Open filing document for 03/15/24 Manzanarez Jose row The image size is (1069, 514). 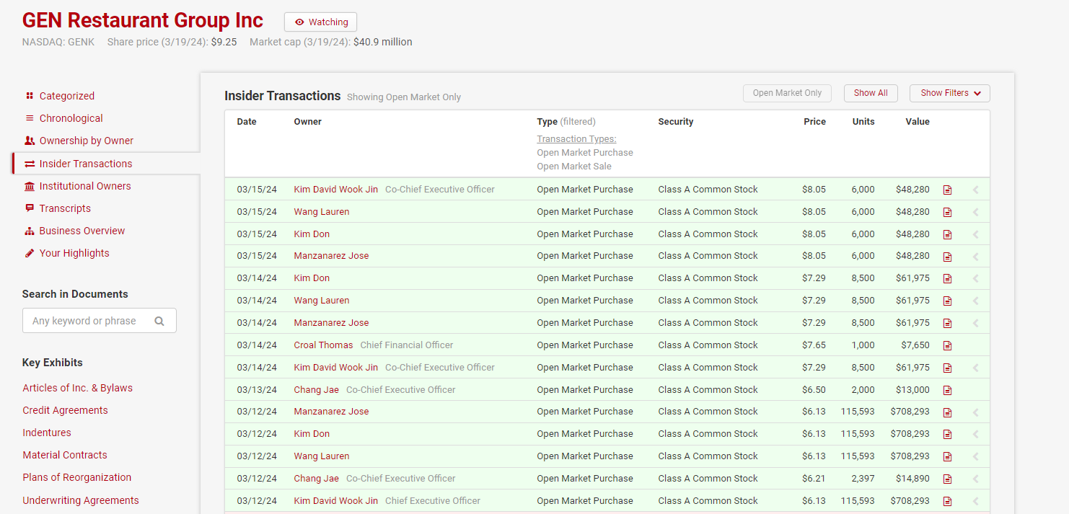pyautogui.click(x=947, y=256)
